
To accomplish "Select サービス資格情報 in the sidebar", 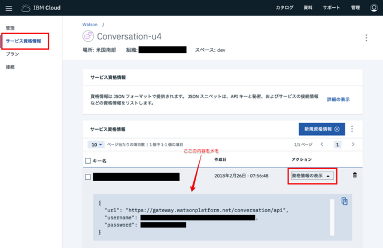I will pos(23,41).
